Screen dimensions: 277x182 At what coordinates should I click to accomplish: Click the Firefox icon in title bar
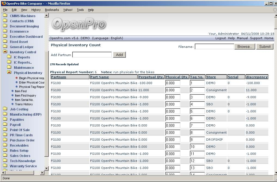4,4
